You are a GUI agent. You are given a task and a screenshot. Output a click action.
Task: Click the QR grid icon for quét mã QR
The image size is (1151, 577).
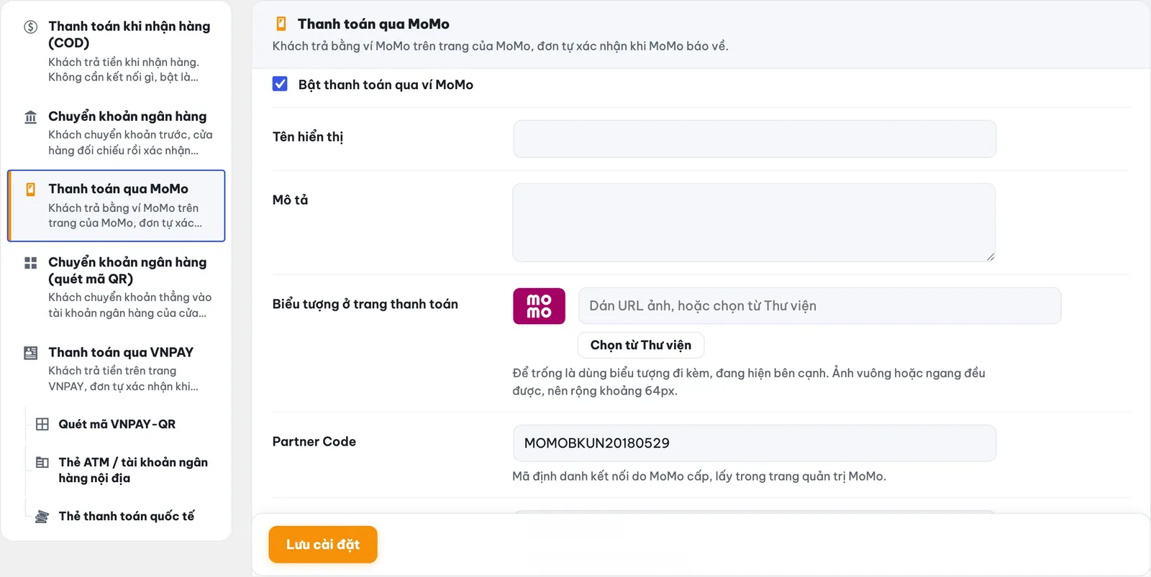coord(31,263)
